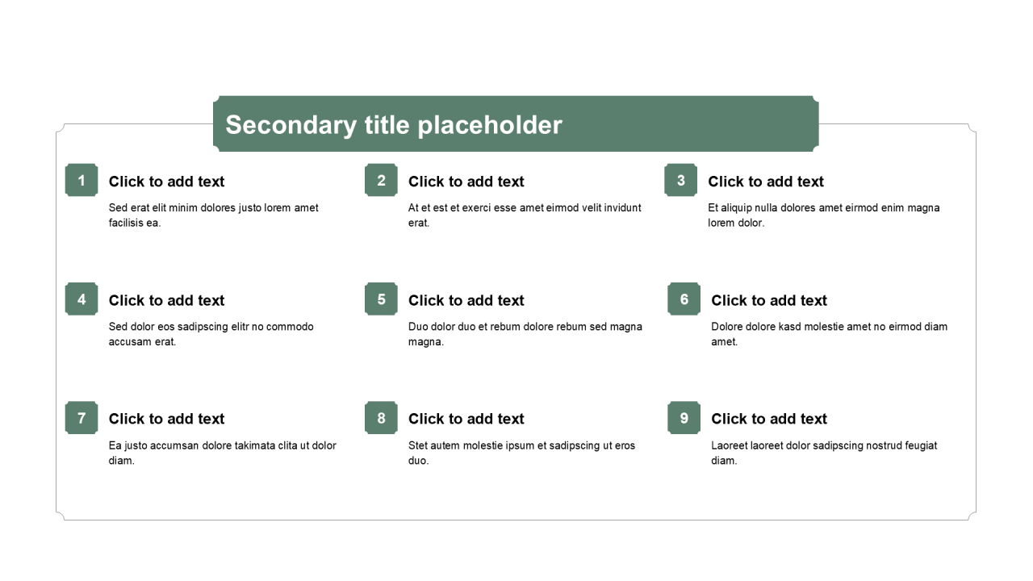Click the number 7 badge icon
Screen dimensions: 1033x581
click(x=82, y=418)
